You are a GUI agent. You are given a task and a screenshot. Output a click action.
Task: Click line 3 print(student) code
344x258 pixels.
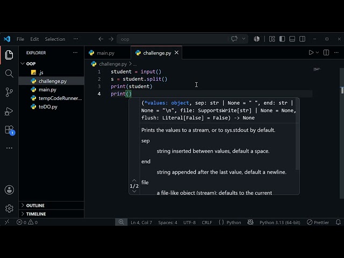coord(131,87)
